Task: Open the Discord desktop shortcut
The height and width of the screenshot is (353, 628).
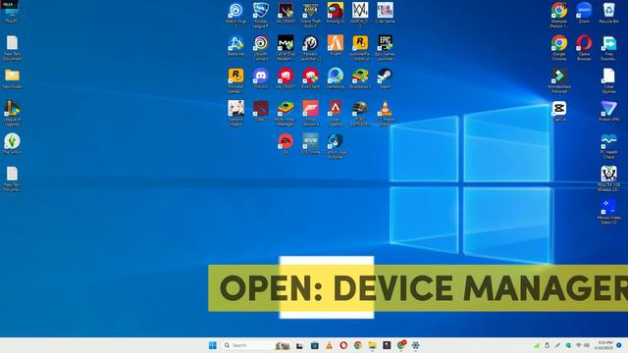Action: coord(261,78)
